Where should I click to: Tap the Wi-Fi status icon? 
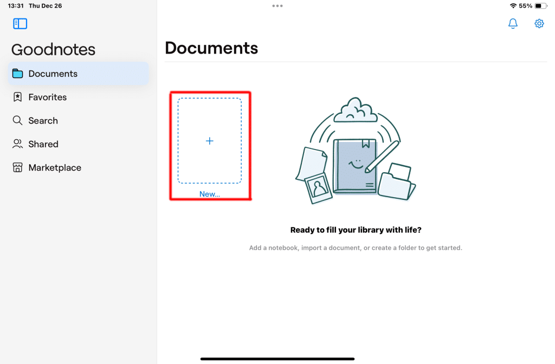[x=513, y=5]
